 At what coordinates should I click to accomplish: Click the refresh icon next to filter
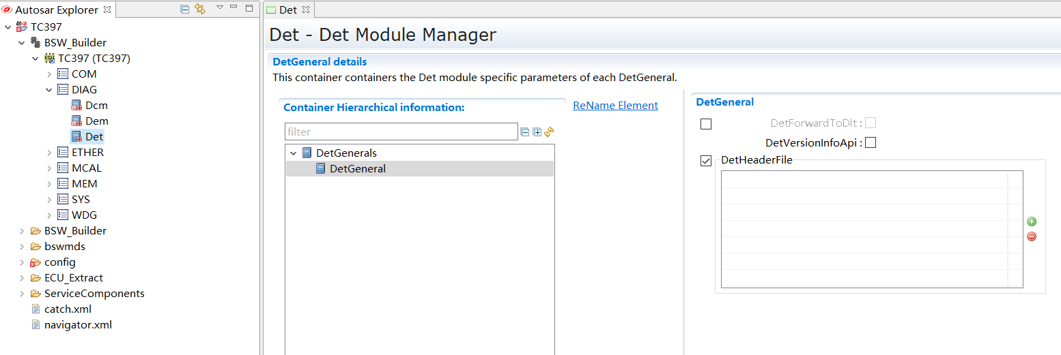[x=549, y=132]
